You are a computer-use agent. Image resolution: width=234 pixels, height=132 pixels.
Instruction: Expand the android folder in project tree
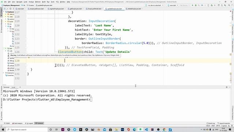coord(6,19)
